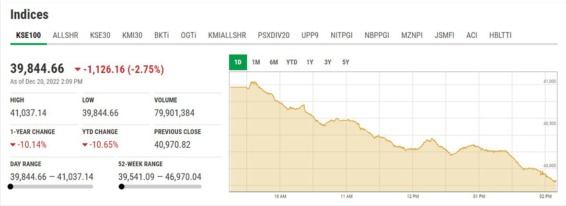Viewport: 566px width, 206px height.
Task: Show the BKTi index tab
Action: (x=162, y=35)
